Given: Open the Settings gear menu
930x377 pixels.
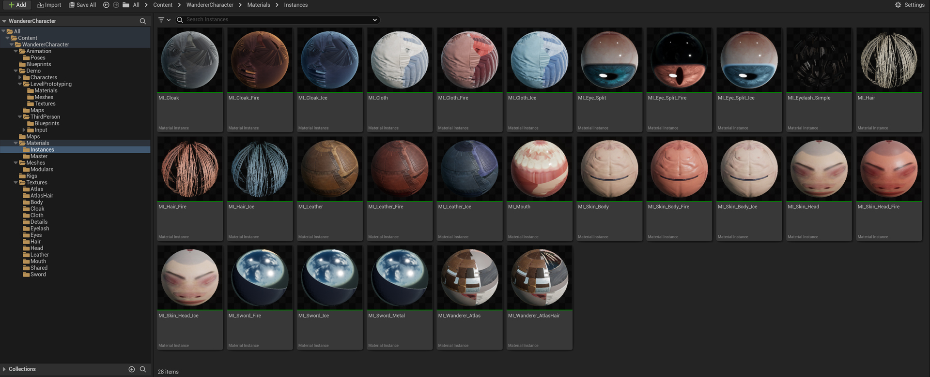Looking at the screenshot, I should point(910,5).
